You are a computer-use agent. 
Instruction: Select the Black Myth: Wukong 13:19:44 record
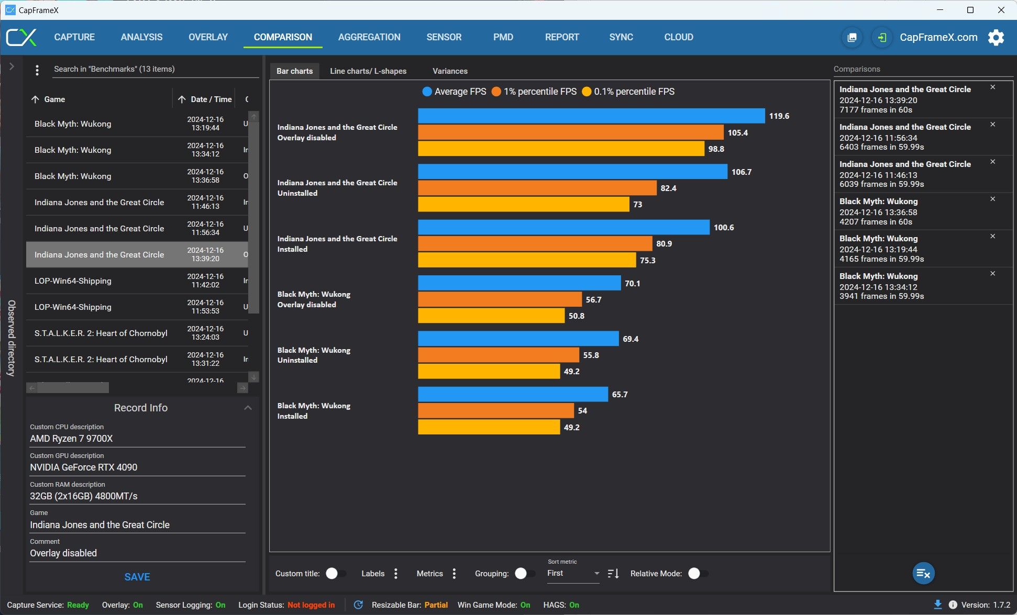pos(137,124)
